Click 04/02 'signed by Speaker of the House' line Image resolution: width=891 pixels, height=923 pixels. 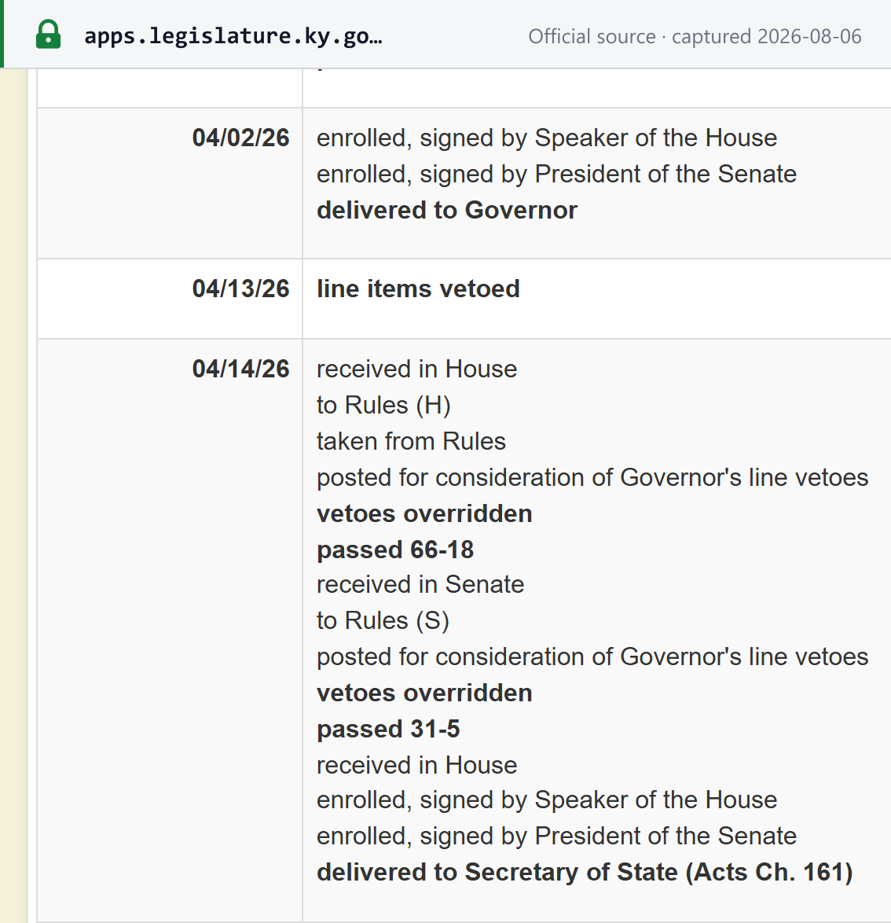coord(547,138)
